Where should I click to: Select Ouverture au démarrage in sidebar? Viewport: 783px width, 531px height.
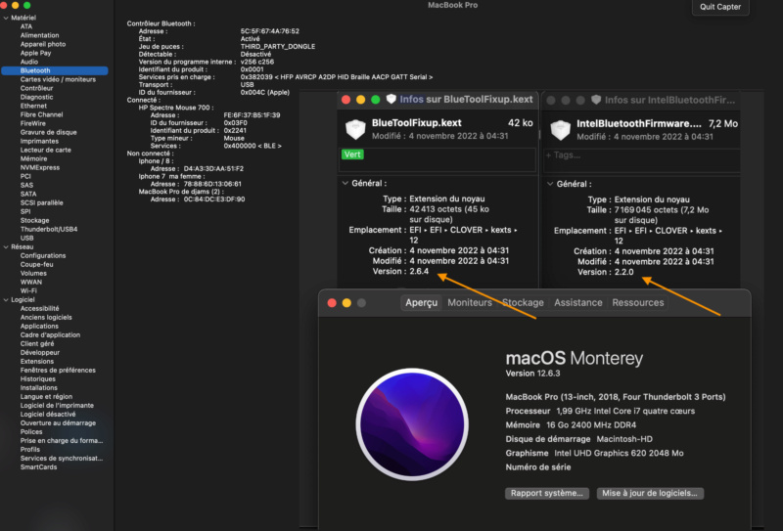point(58,423)
